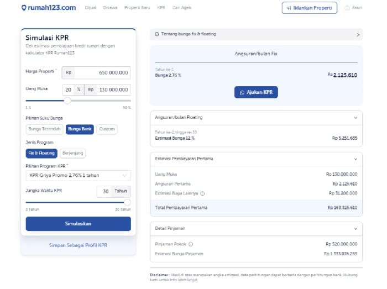This screenshot has width=387, height=289.
Task: Click Simpan Sebagai Profil KPR link
Action: pyautogui.click(x=78, y=245)
